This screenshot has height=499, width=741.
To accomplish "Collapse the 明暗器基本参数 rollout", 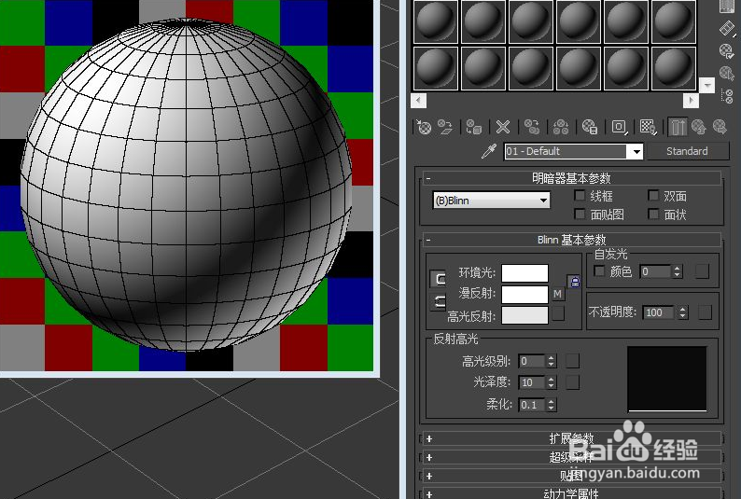I will pyautogui.click(x=572, y=178).
